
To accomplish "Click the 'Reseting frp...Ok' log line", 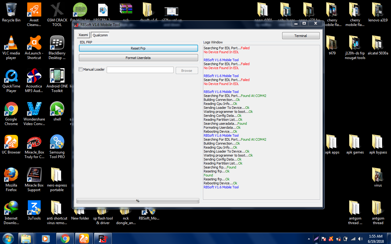I will coord(216,171).
